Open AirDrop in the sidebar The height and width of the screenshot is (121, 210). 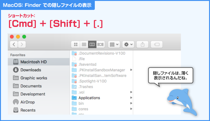point(39,102)
